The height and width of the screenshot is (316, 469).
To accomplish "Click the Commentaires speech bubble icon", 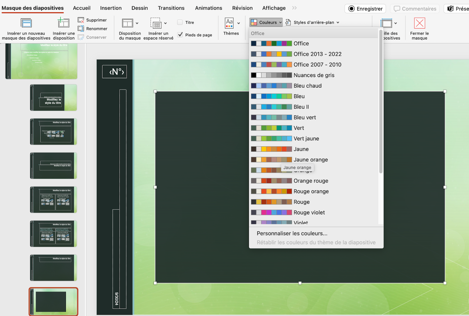I will [x=397, y=9].
